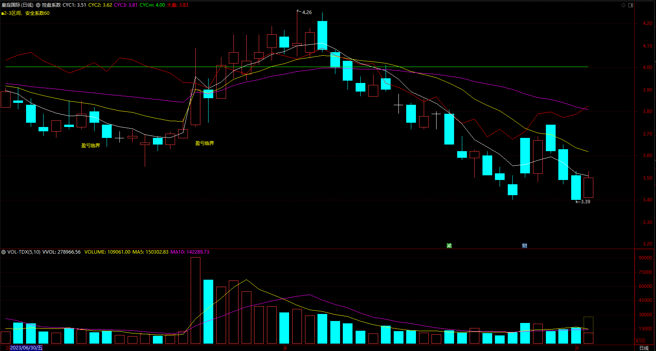
Task: Toggle the side panel icon at top-right
Action: coord(631,5)
